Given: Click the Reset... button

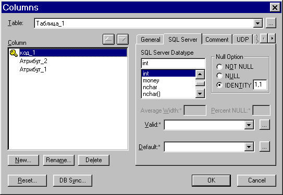Looking at the screenshot, I should (x=27, y=180).
